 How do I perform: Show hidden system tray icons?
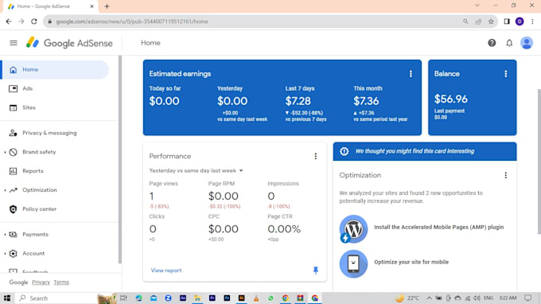click(429, 298)
